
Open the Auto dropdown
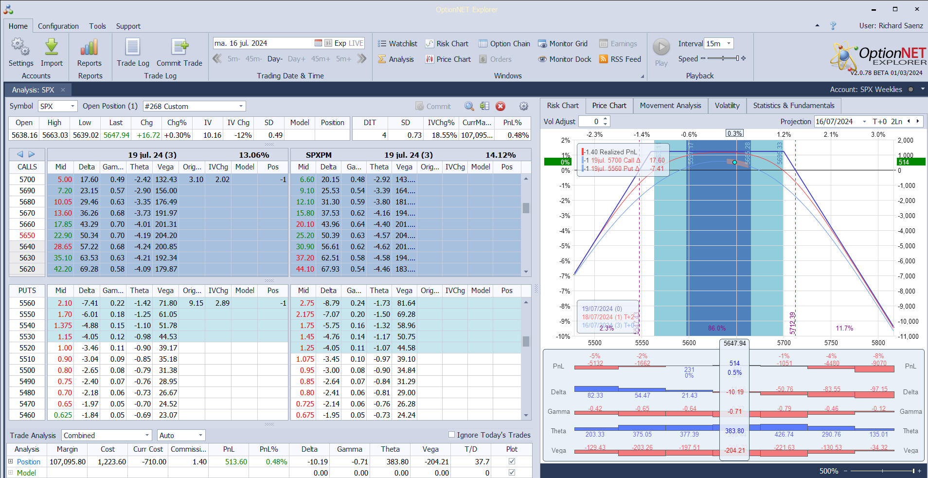(x=200, y=435)
